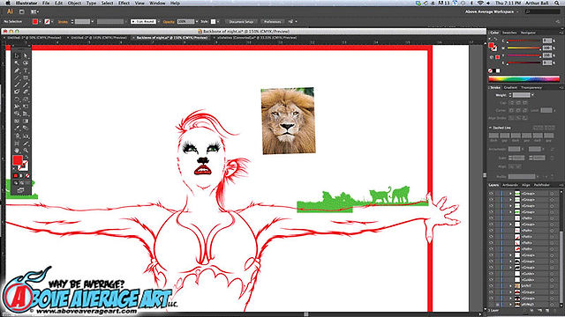Click the orange Opacity link in control bar
The width and height of the screenshot is (565, 317).
pyautogui.click(x=169, y=21)
